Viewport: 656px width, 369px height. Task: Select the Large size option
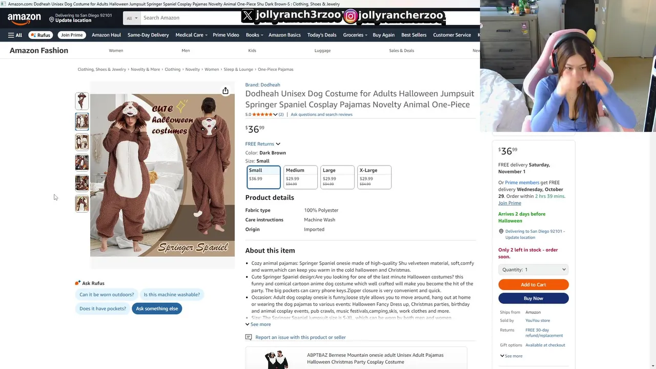coord(337,177)
